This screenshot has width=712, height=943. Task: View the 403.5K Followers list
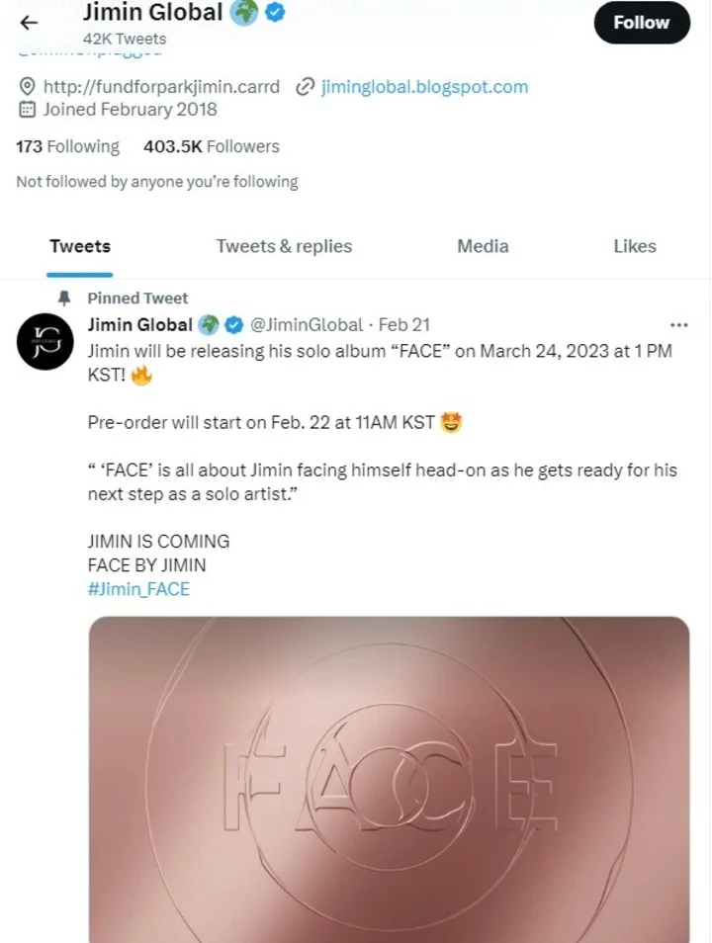[212, 146]
